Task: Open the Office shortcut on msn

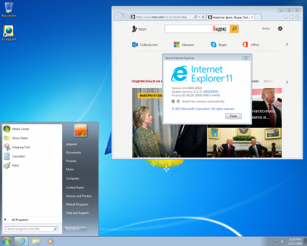Action: pos(251,44)
